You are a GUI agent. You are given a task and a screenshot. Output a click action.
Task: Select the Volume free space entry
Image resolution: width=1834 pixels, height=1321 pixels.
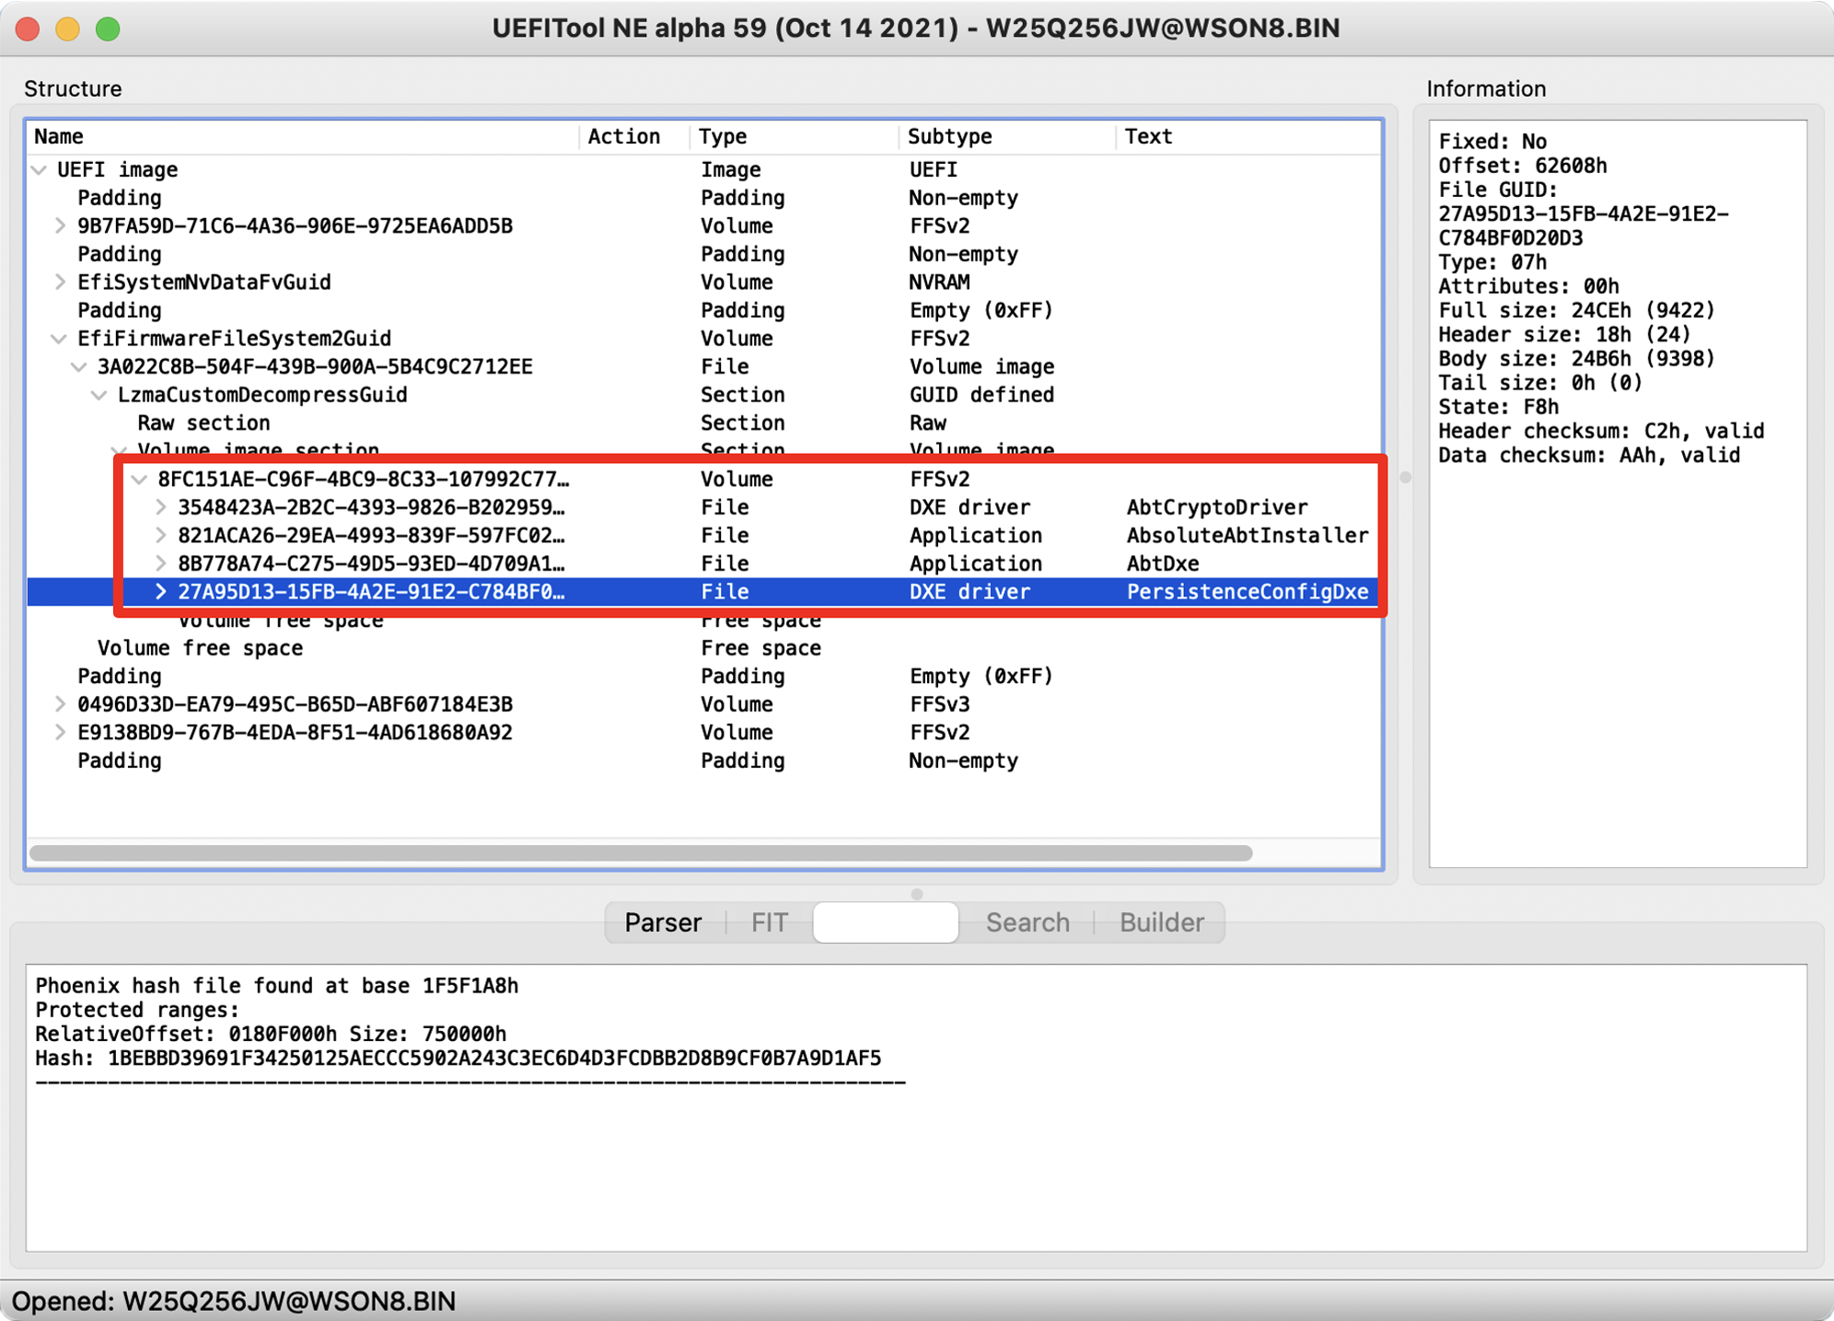tap(199, 647)
